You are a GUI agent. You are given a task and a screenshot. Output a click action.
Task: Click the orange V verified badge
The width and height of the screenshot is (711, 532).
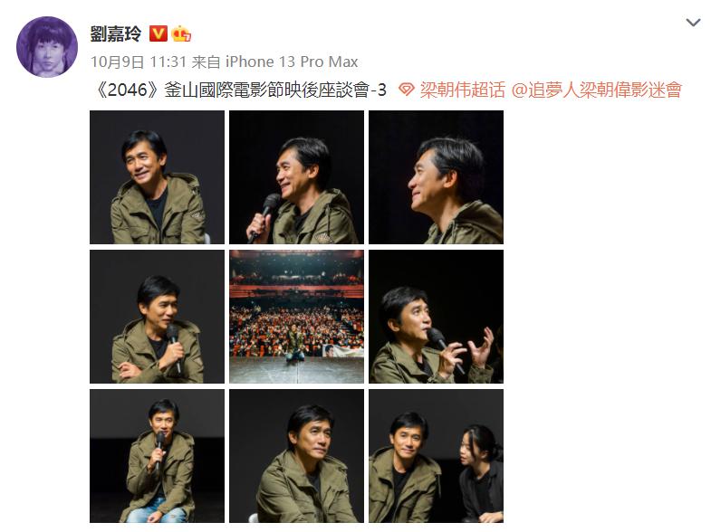point(159,33)
